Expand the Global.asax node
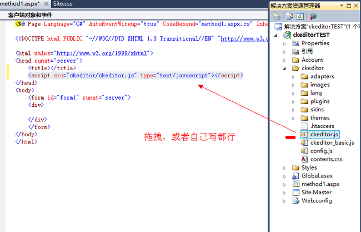 [284, 176]
